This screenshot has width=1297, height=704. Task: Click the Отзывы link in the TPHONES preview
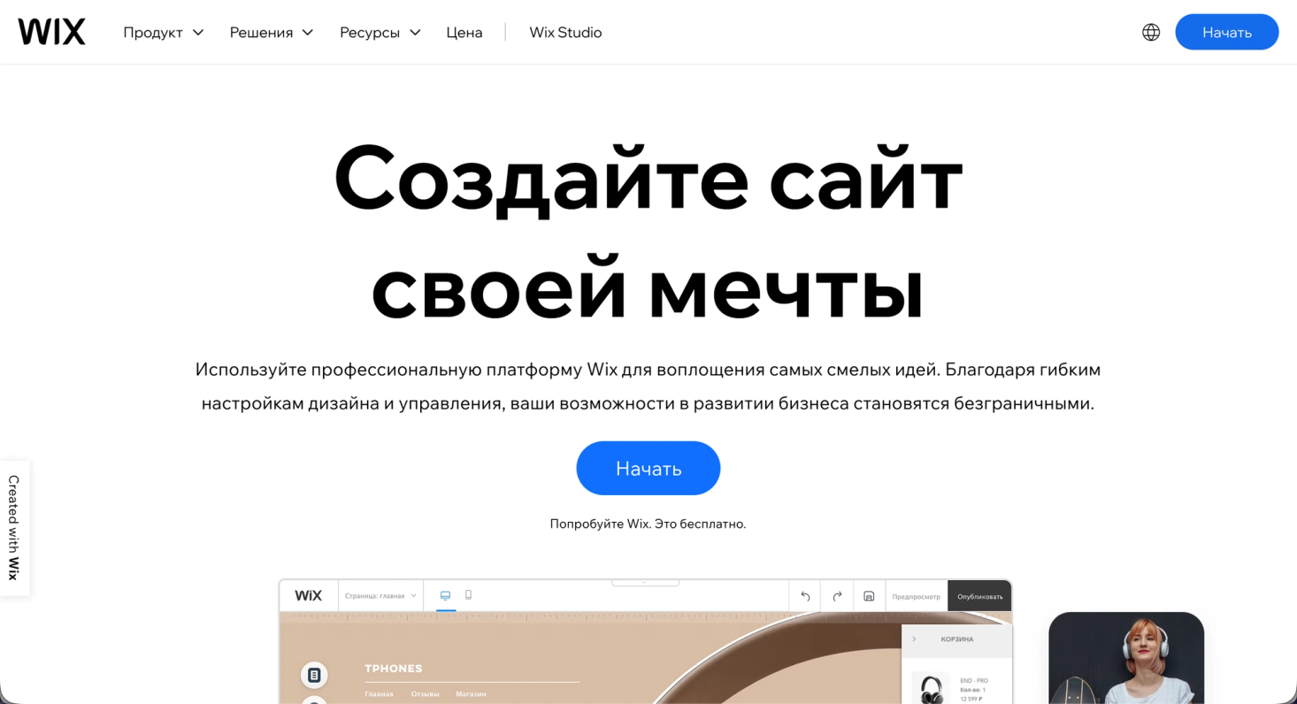point(425,694)
